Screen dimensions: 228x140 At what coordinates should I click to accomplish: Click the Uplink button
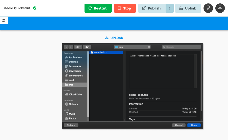coord(188,8)
